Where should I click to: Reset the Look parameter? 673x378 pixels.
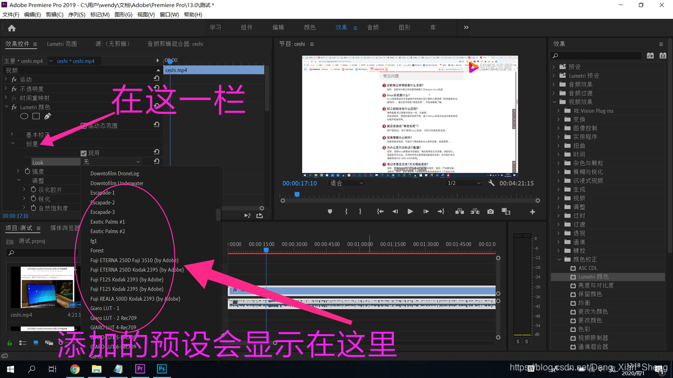click(156, 162)
